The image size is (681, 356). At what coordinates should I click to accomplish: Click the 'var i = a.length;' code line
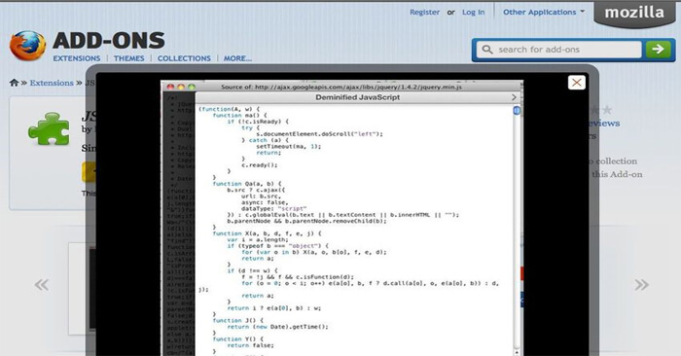(x=258, y=239)
